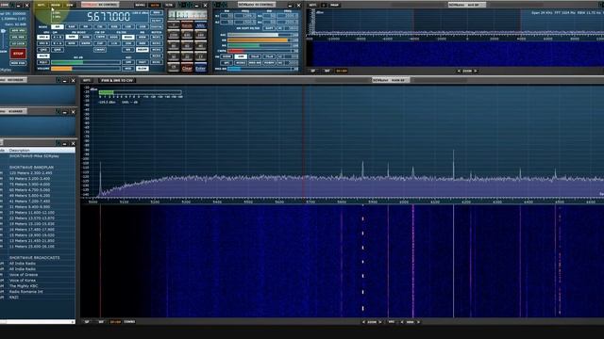Toggle LO LOCK in main panel
The image size is (604, 339).
(x=18, y=44)
